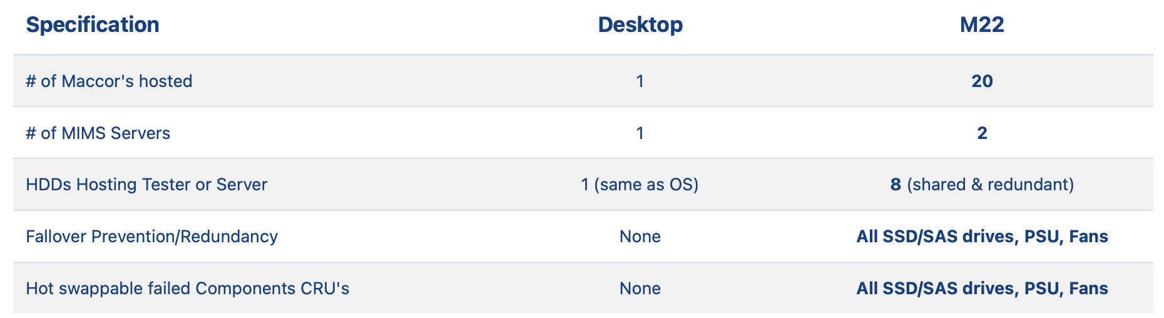
Task: Click the bold value 2 under M22
Action: point(982,133)
